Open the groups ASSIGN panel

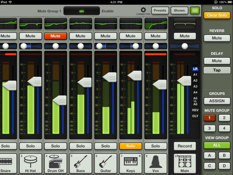click(x=217, y=101)
